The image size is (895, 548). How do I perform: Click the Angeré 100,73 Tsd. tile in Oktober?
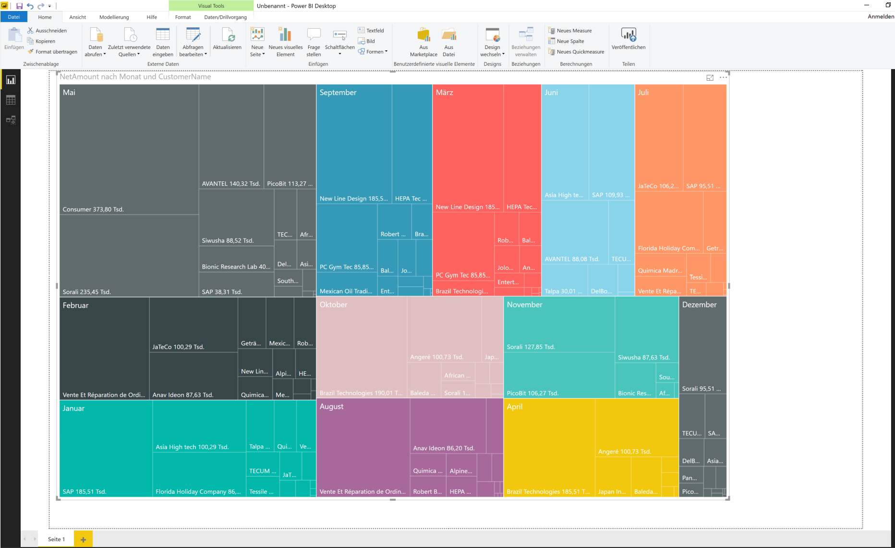pos(444,330)
